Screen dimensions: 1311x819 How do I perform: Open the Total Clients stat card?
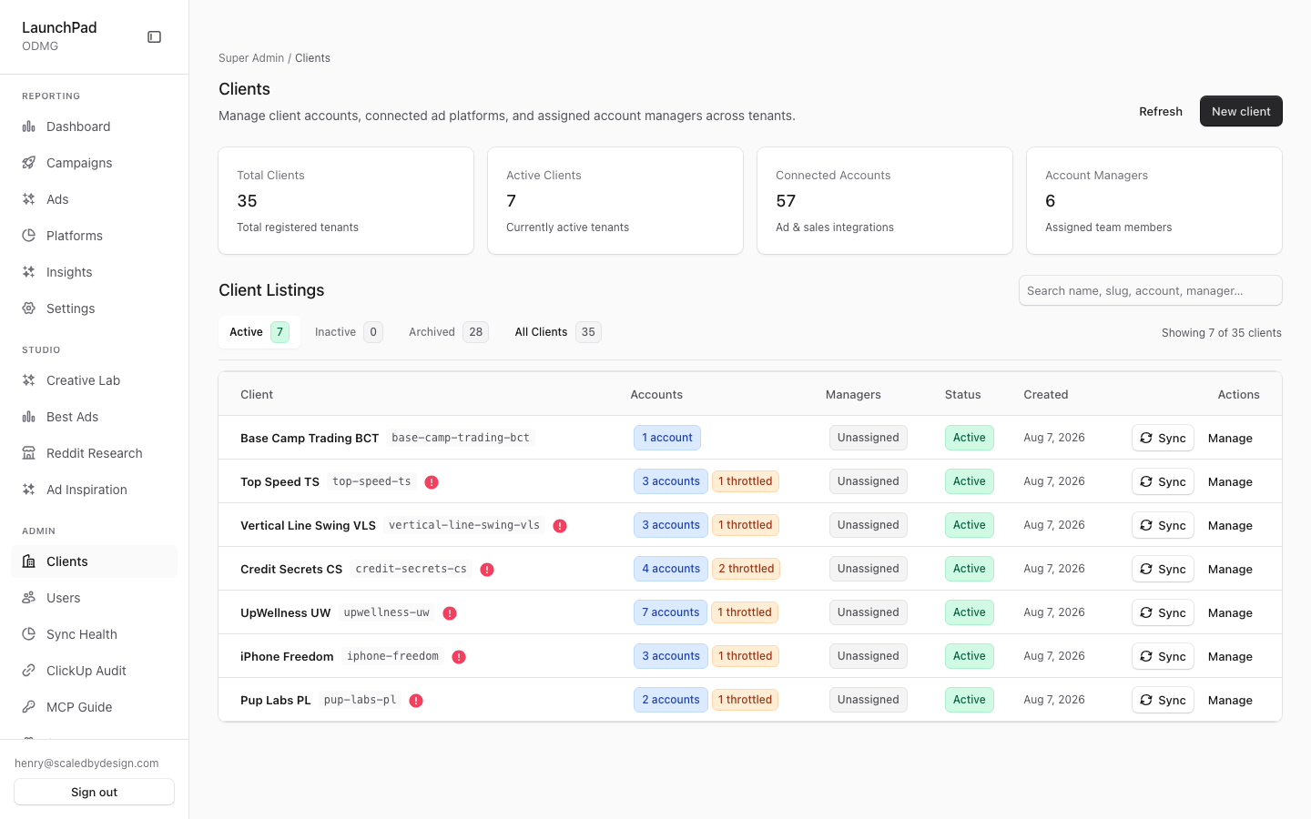click(x=346, y=200)
